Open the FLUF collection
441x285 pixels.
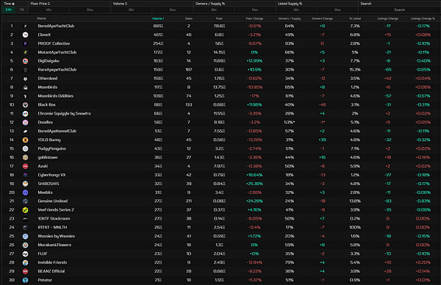coord(43,254)
